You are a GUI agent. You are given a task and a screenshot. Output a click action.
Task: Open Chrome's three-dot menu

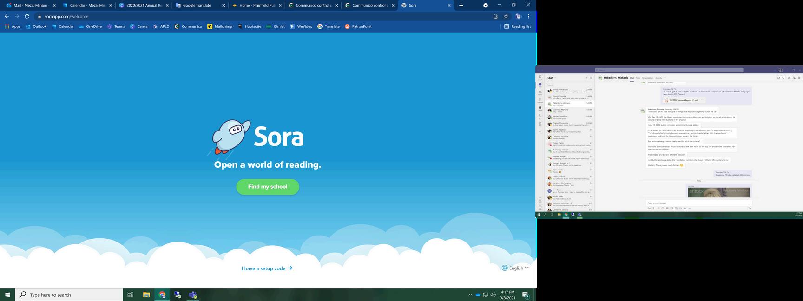[528, 16]
